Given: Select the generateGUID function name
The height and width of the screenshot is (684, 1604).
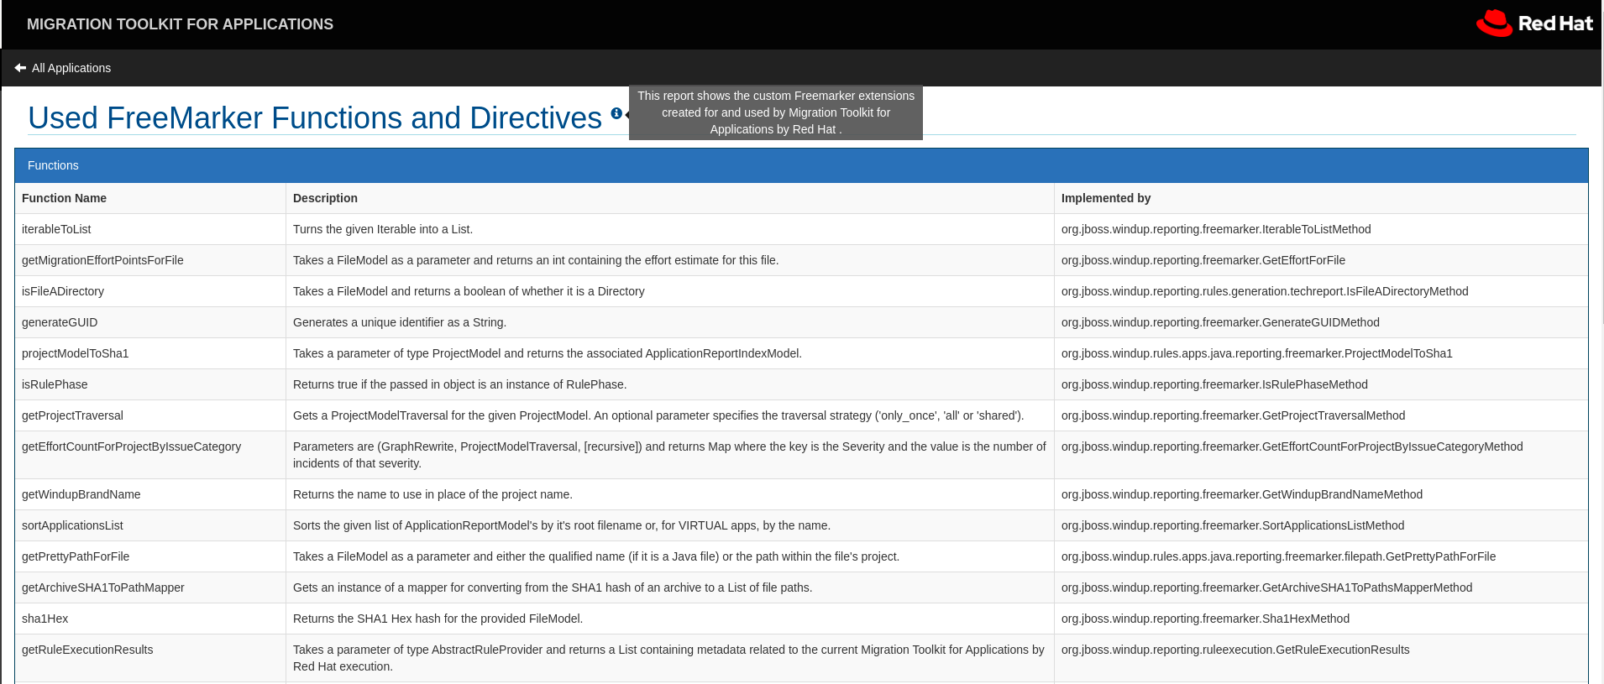Looking at the screenshot, I should (x=60, y=322).
